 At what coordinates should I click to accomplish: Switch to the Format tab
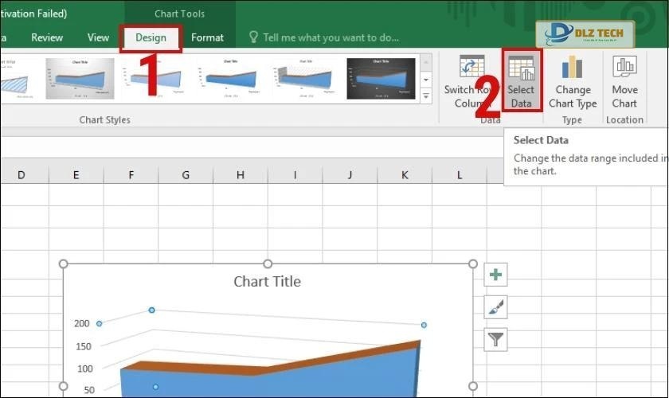coord(207,37)
